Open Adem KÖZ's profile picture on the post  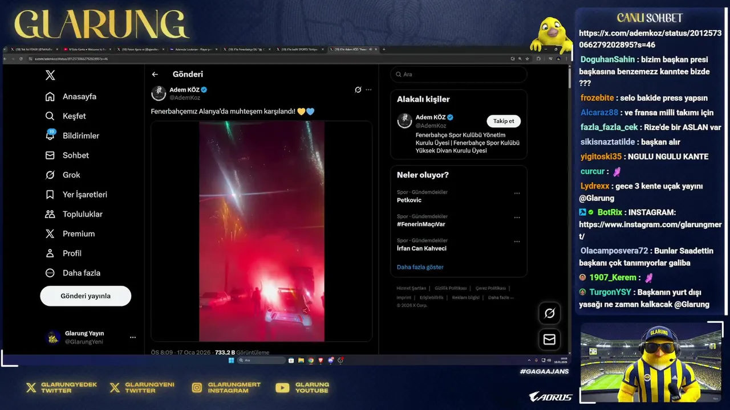(159, 93)
